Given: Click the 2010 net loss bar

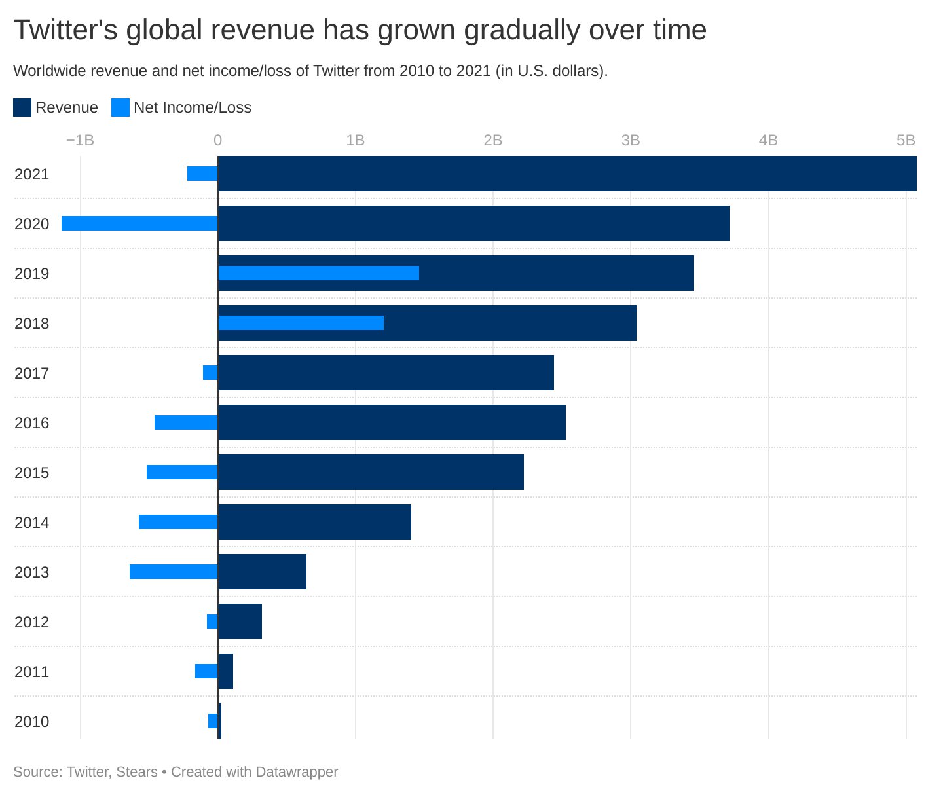Looking at the screenshot, I should (x=213, y=721).
